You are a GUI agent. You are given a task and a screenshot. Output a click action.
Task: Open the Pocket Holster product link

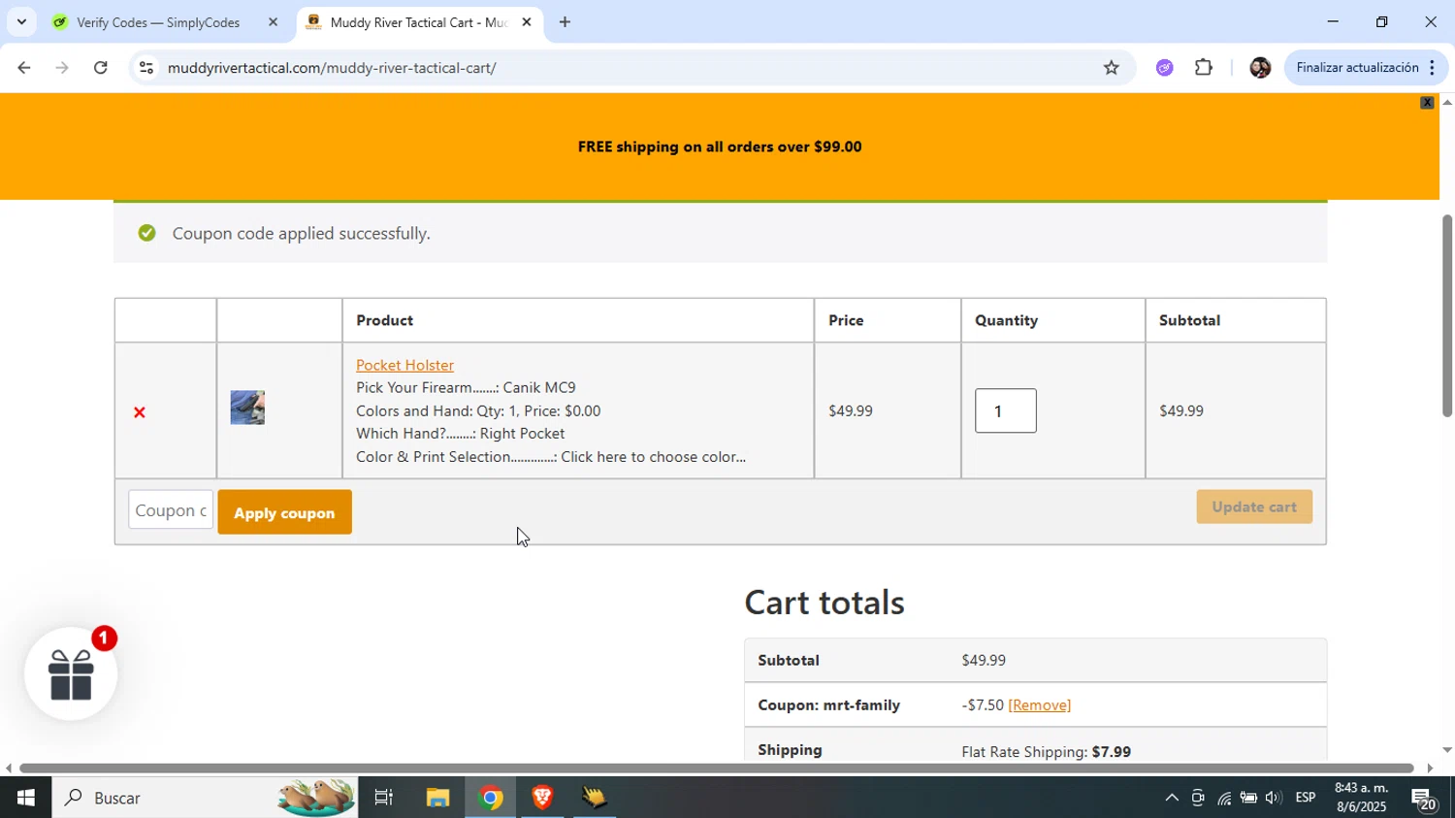(x=404, y=365)
